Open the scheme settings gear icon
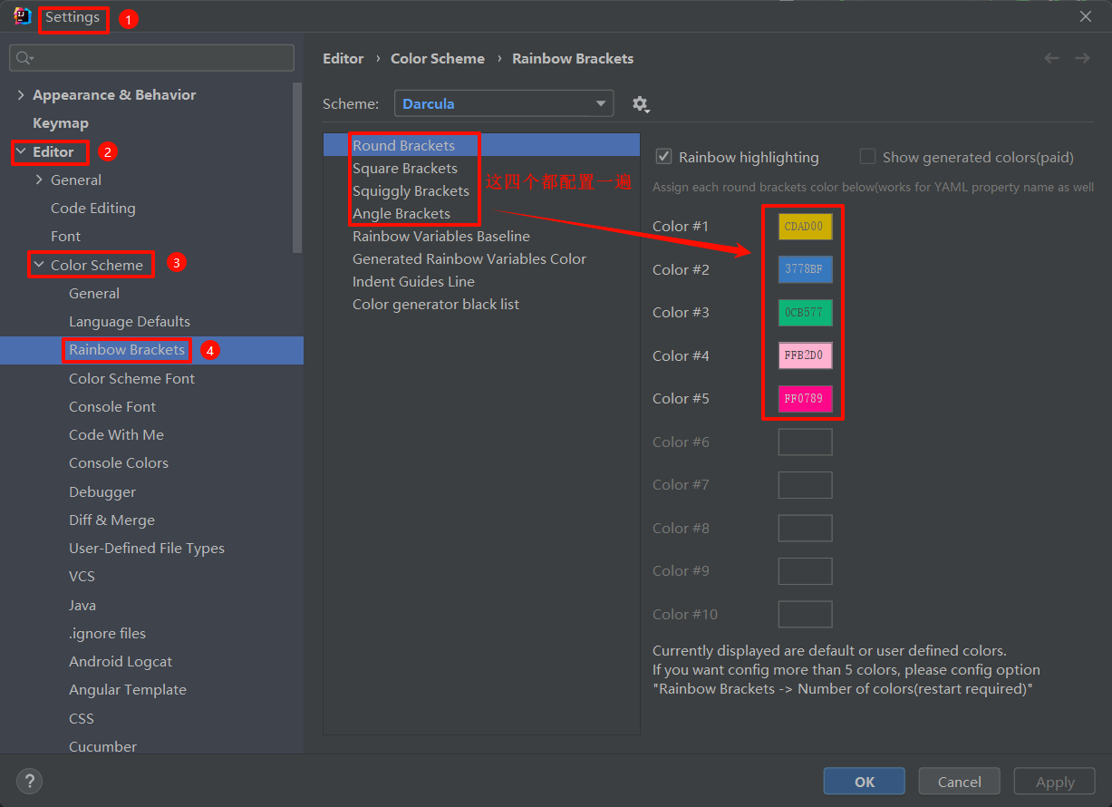 pos(641,104)
